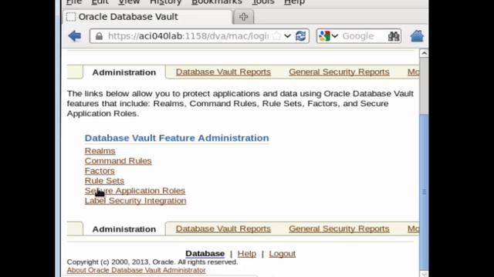Open the Secure Application Roles link
Image resolution: width=494 pixels, height=277 pixels.
pos(135,191)
